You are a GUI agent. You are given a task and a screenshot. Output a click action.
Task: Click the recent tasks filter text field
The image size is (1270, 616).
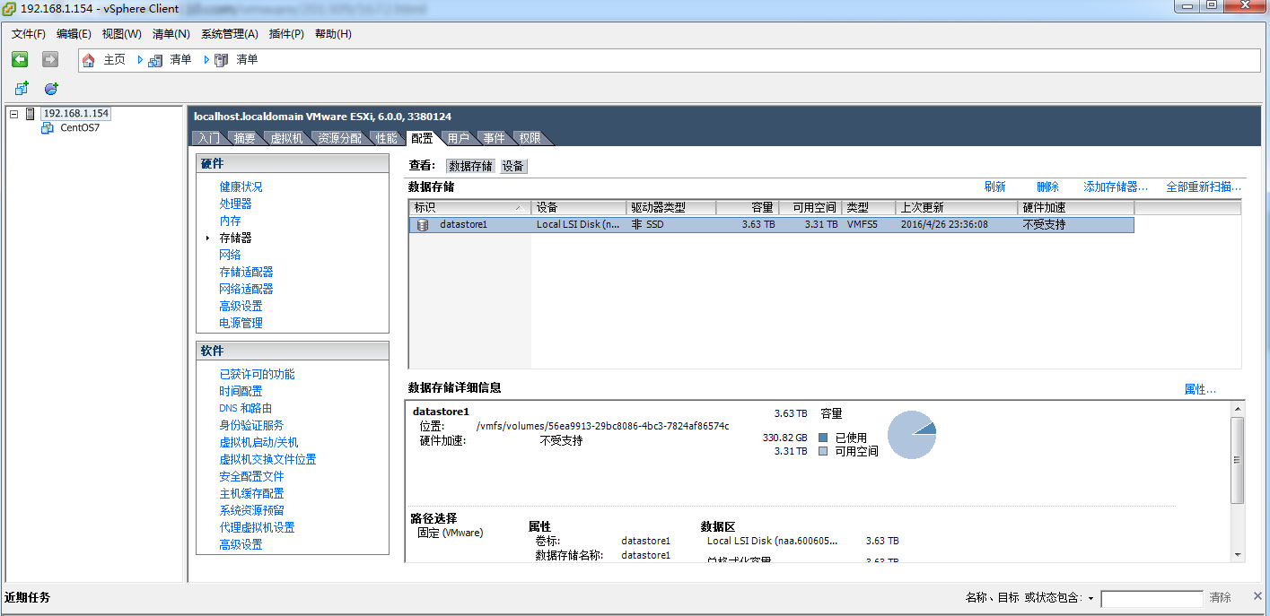(1151, 598)
